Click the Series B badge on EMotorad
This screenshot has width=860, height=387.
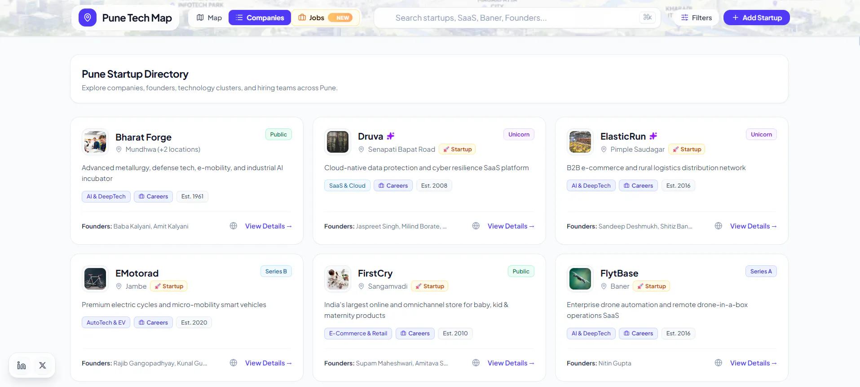(276, 271)
